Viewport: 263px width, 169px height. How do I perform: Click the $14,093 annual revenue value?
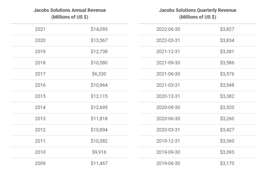click(x=99, y=29)
